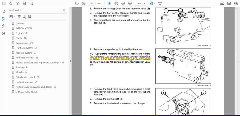This screenshot has width=240, height=116.
Task: Go to Rear axle system - 27
Action: (26, 53)
